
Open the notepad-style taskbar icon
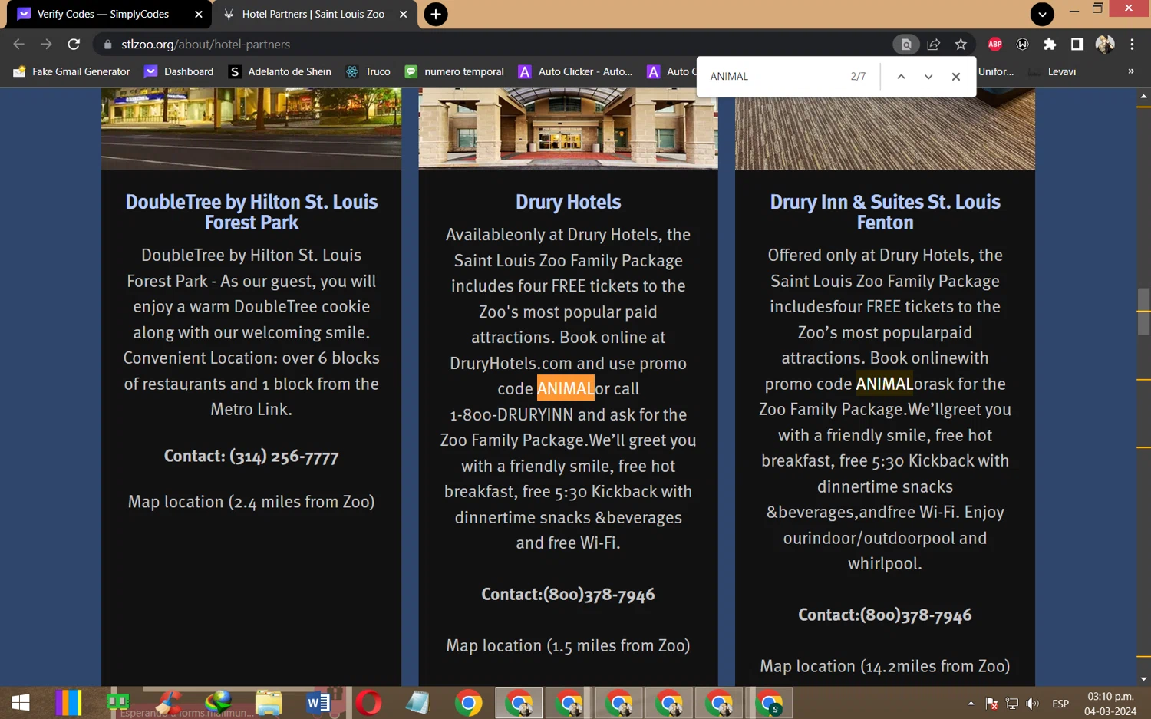point(417,703)
